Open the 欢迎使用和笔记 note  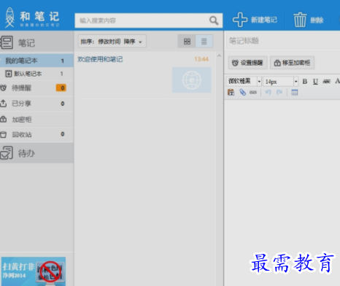100,59
